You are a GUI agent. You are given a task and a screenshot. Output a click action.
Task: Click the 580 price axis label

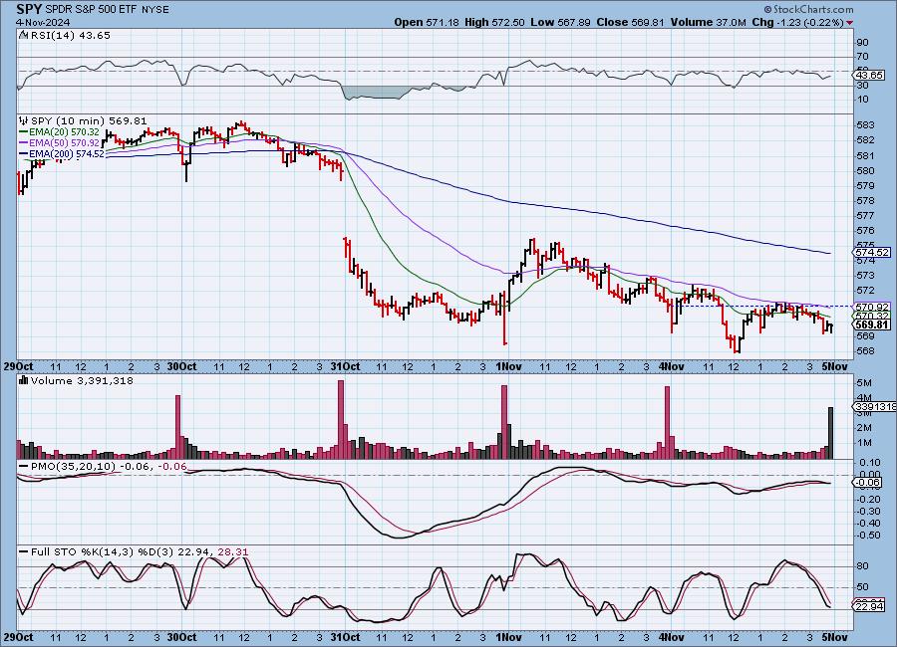coord(865,171)
